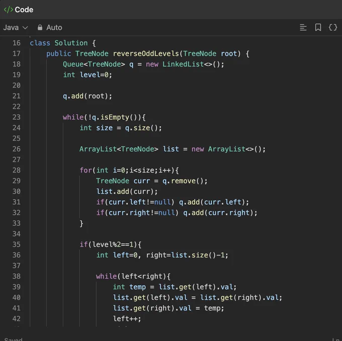Click 'for(int i=0;i<size;i++){' on line 28
The width and height of the screenshot is (342, 341).
click(x=129, y=170)
